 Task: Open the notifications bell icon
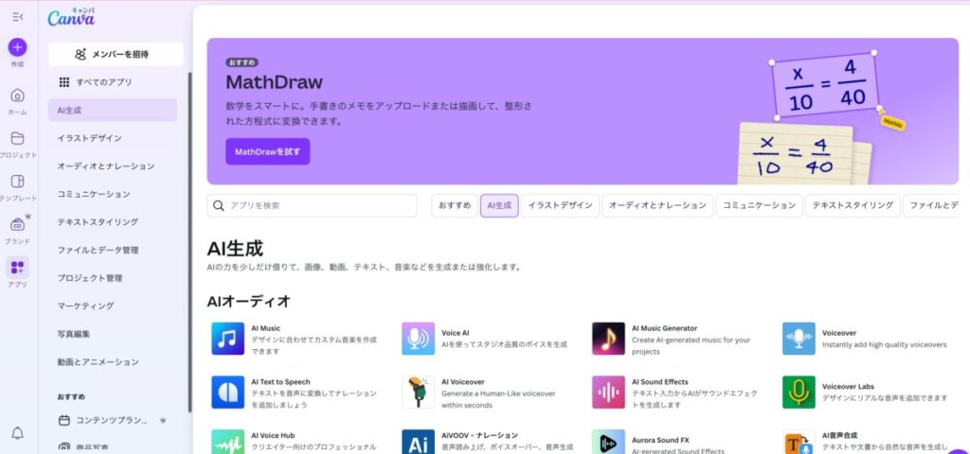(x=17, y=433)
